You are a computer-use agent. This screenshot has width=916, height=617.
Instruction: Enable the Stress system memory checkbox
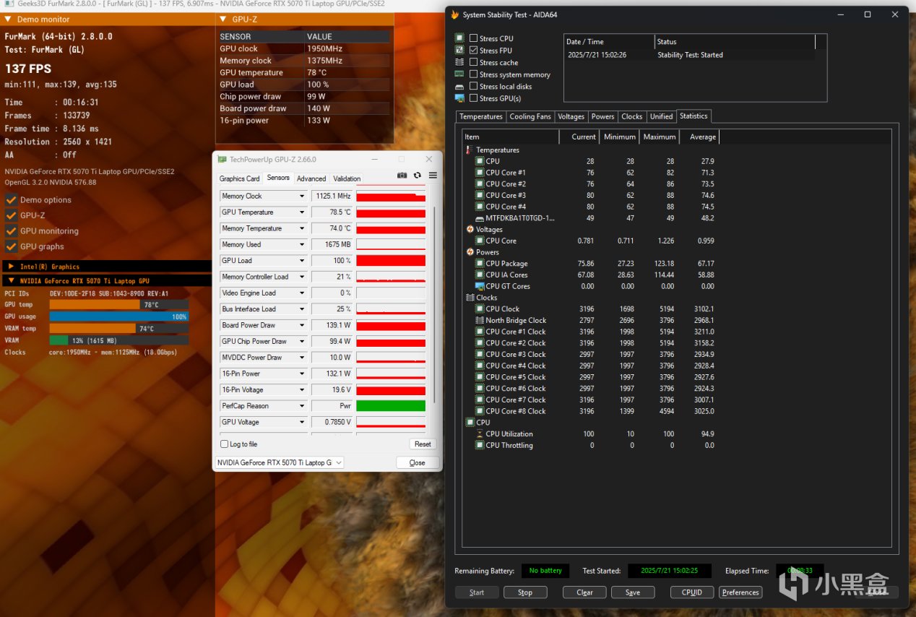(x=473, y=74)
